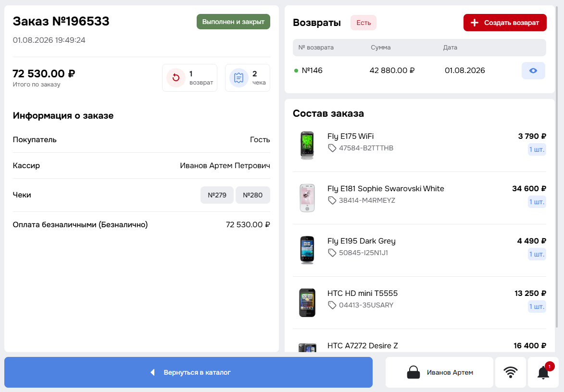Image resolution: width=564 pixels, height=392 pixels.
Task: Click the HTC HD mini T5555 thumbnail
Action: [x=307, y=303]
